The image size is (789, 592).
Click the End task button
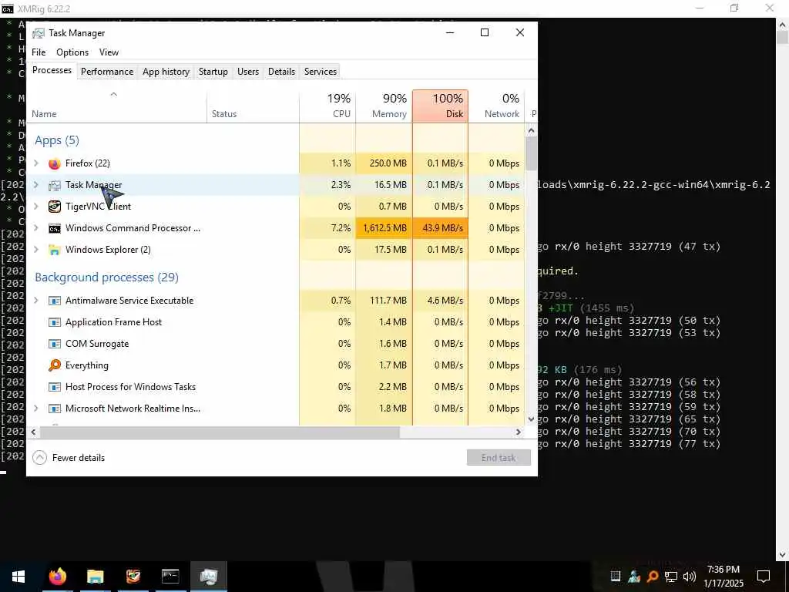[499, 458]
